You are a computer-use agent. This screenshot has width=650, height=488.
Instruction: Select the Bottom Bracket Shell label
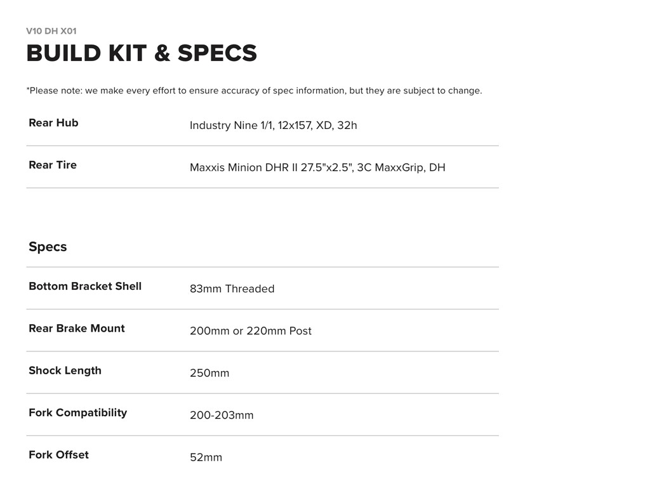pyautogui.click(x=85, y=287)
